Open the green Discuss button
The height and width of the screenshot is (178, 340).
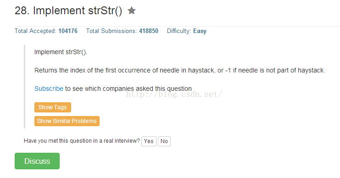37,161
